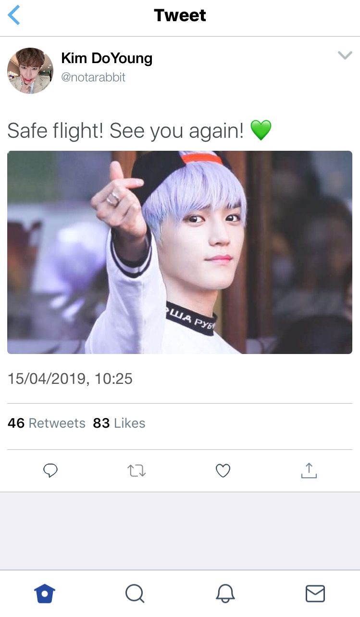The width and height of the screenshot is (360, 617).
Task: View the 46 Retweets list
Action: (x=46, y=423)
